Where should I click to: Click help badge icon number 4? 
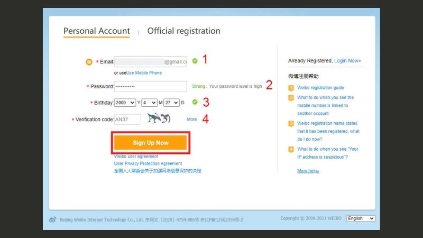tap(291, 149)
